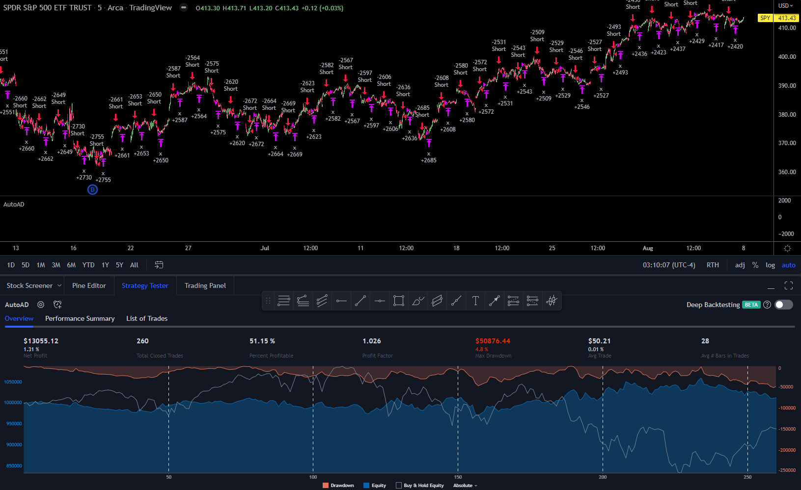
Task: Open the Performance Summary tab
Action: point(80,318)
